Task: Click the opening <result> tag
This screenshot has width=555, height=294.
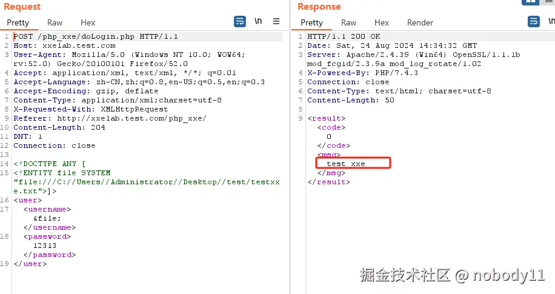Action: click(327, 118)
